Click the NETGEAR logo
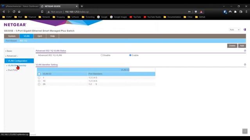 pyautogui.click(x=15, y=25)
